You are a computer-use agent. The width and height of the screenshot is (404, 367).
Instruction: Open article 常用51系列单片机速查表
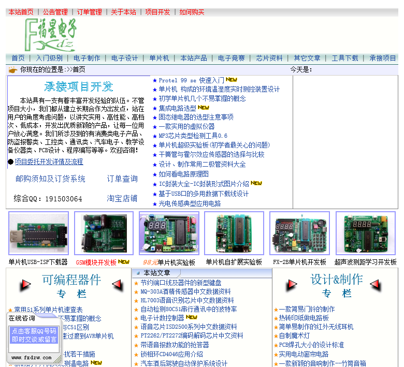[x=48, y=310]
